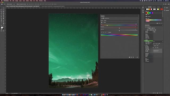The height and width of the screenshot is (96, 170).
Task: Pick the red swatch in RGB group
Action: coord(146,13)
